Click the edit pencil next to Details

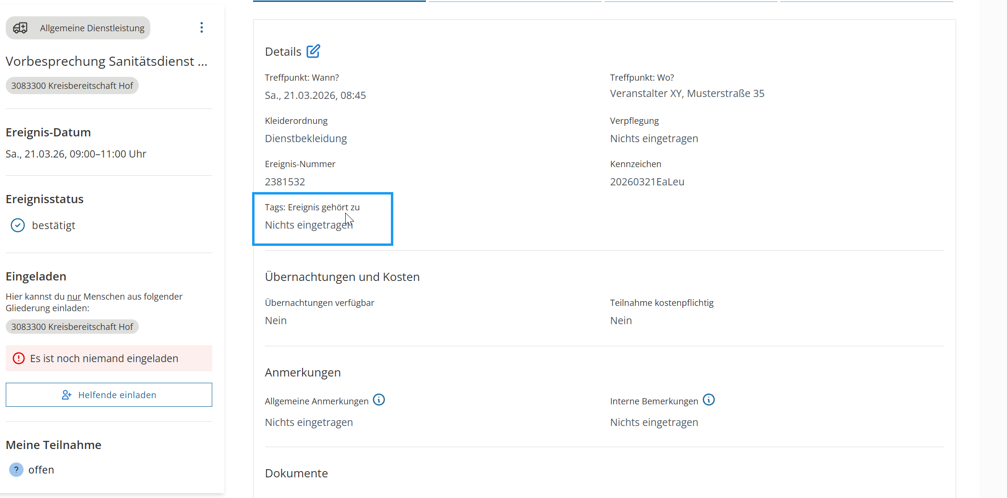[313, 51]
